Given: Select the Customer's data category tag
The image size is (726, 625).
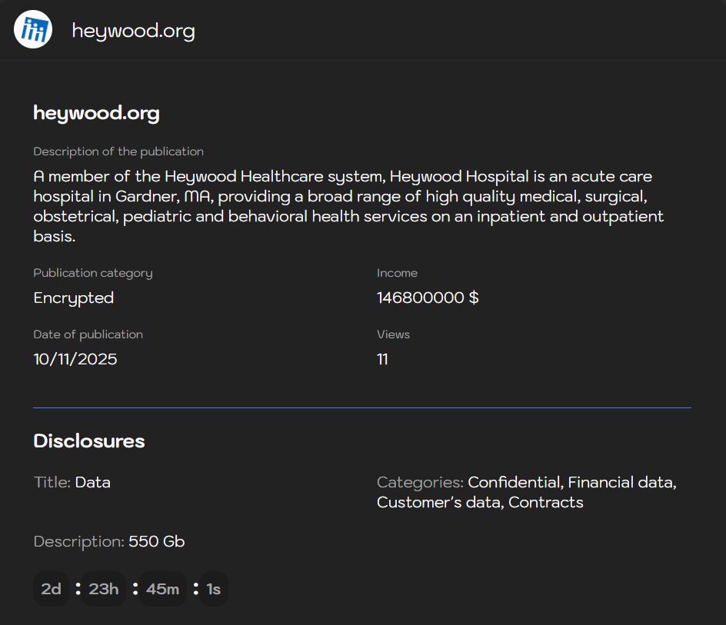Looking at the screenshot, I should [437, 503].
